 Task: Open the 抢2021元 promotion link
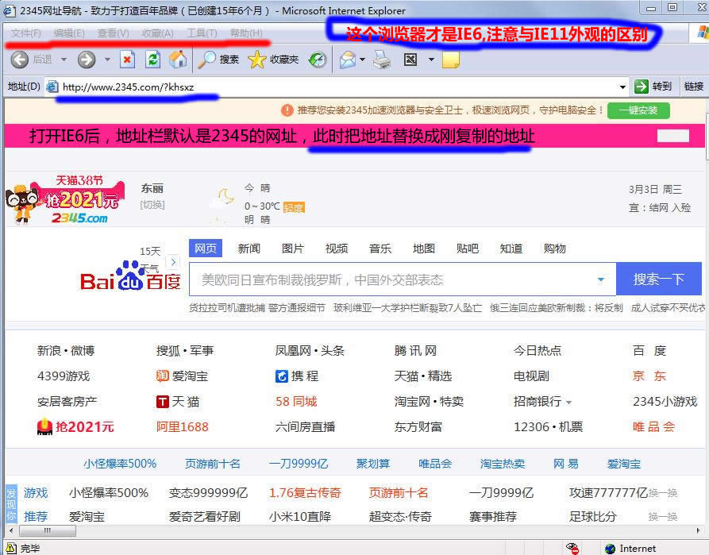coord(75,426)
